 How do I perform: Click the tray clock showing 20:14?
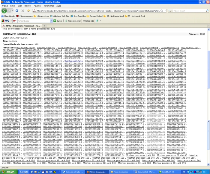click(205, 172)
